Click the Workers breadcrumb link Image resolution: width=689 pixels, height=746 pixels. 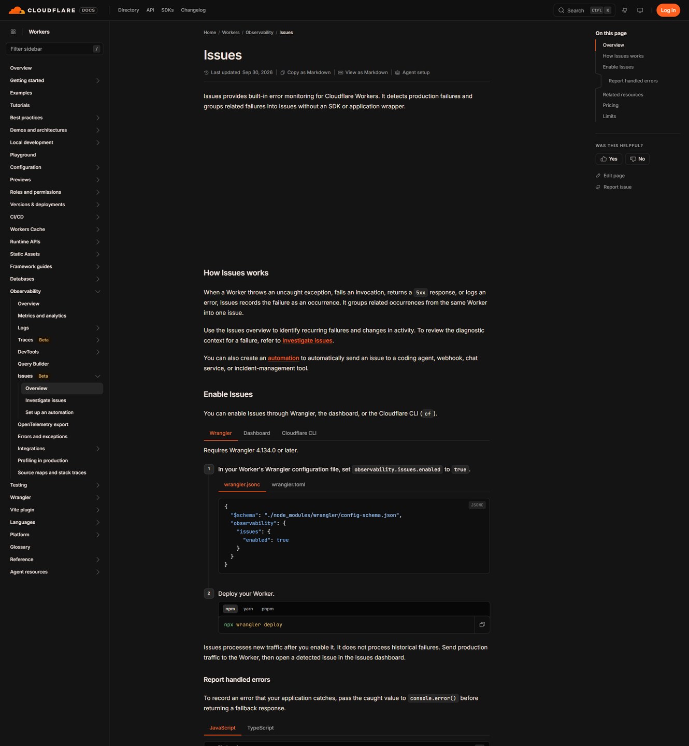point(231,33)
